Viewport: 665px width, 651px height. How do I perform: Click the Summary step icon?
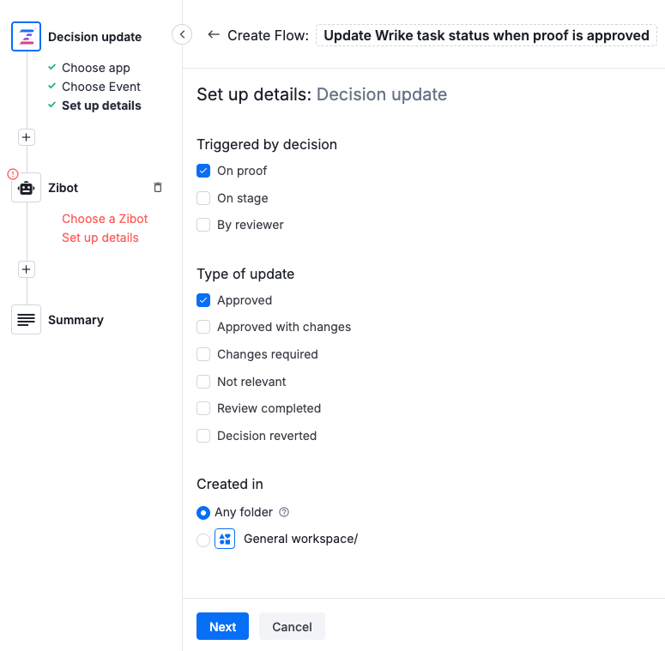pyautogui.click(x=26, y=320)
